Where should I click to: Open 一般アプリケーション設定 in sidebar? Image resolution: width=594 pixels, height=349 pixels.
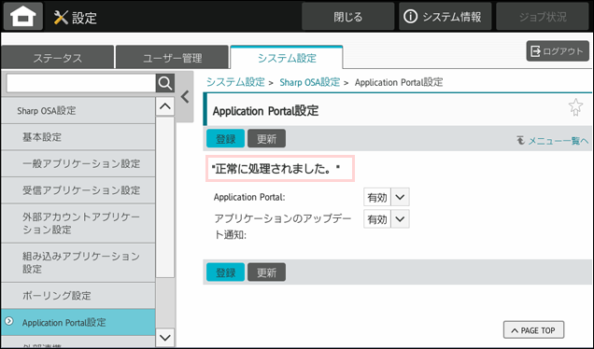click(78, 163)
